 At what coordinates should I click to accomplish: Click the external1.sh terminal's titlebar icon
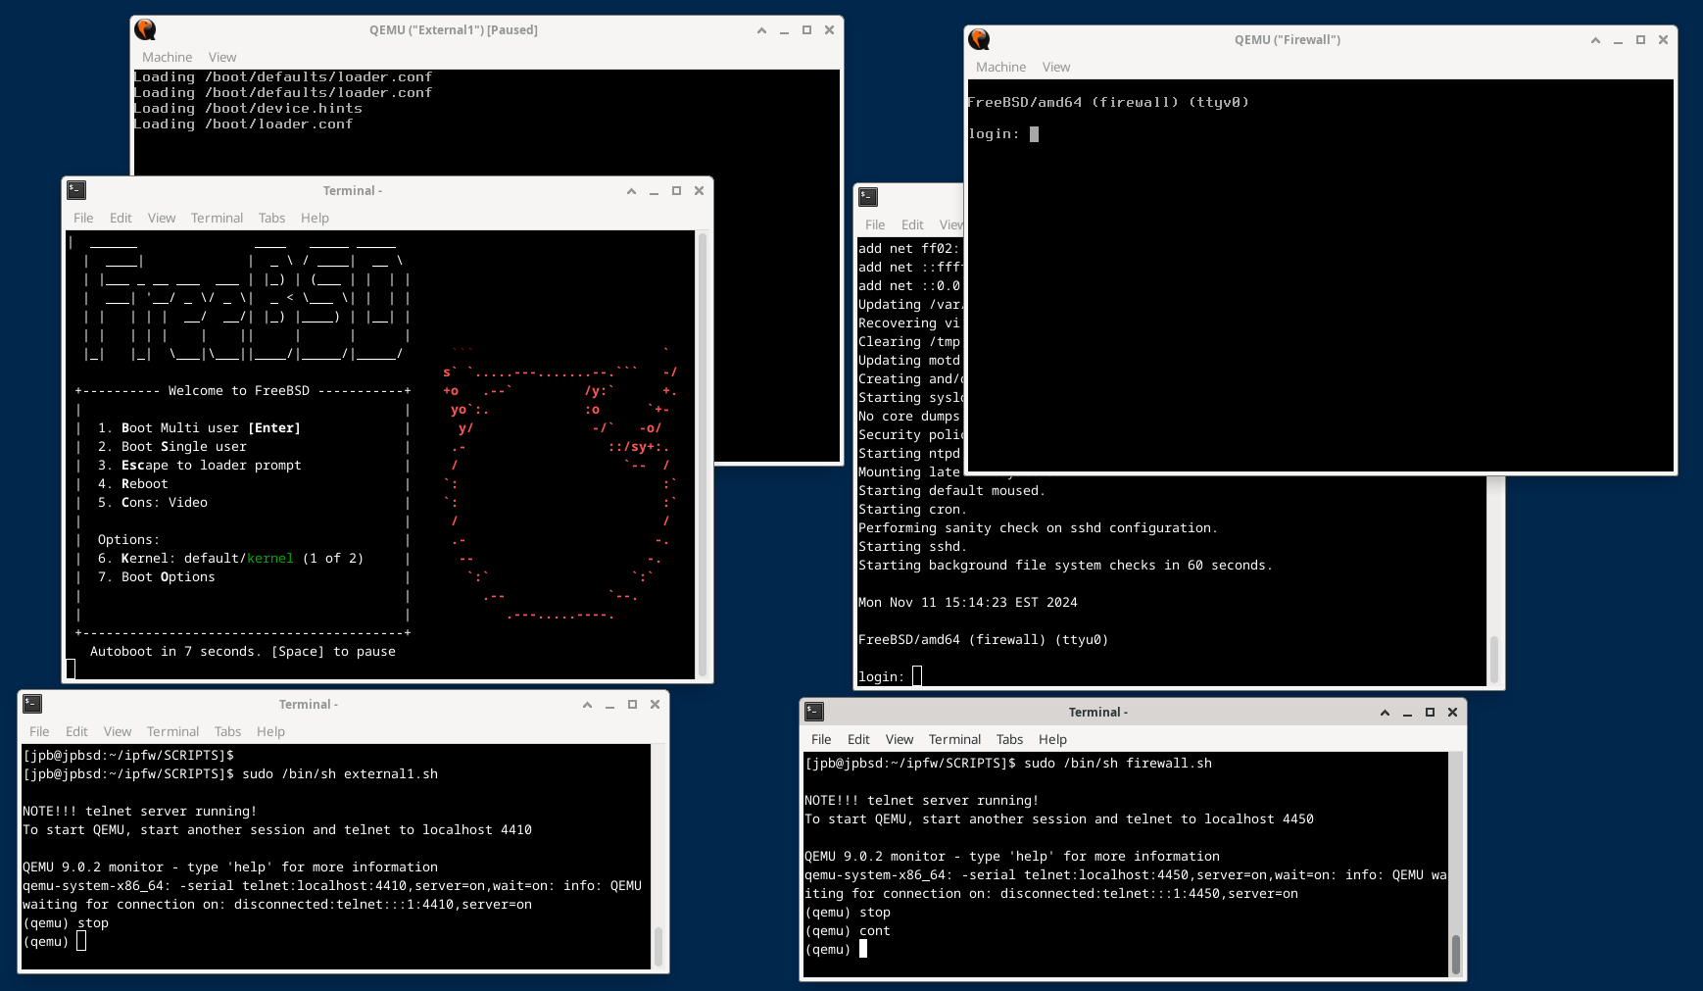pyautogui.click(x=32, y=704)
